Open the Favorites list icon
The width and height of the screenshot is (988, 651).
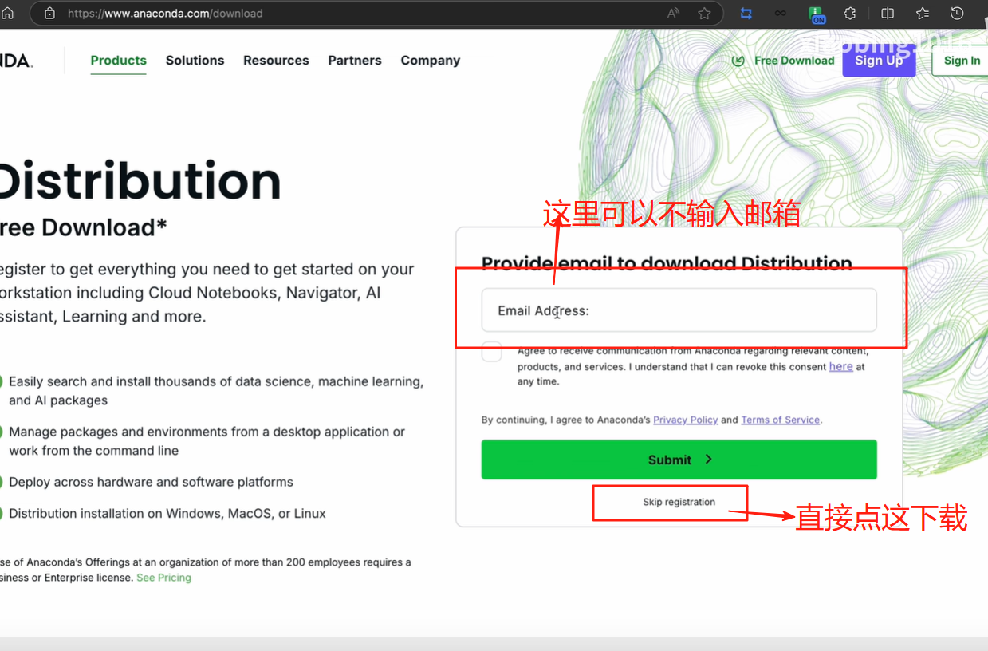click(923, 13)
